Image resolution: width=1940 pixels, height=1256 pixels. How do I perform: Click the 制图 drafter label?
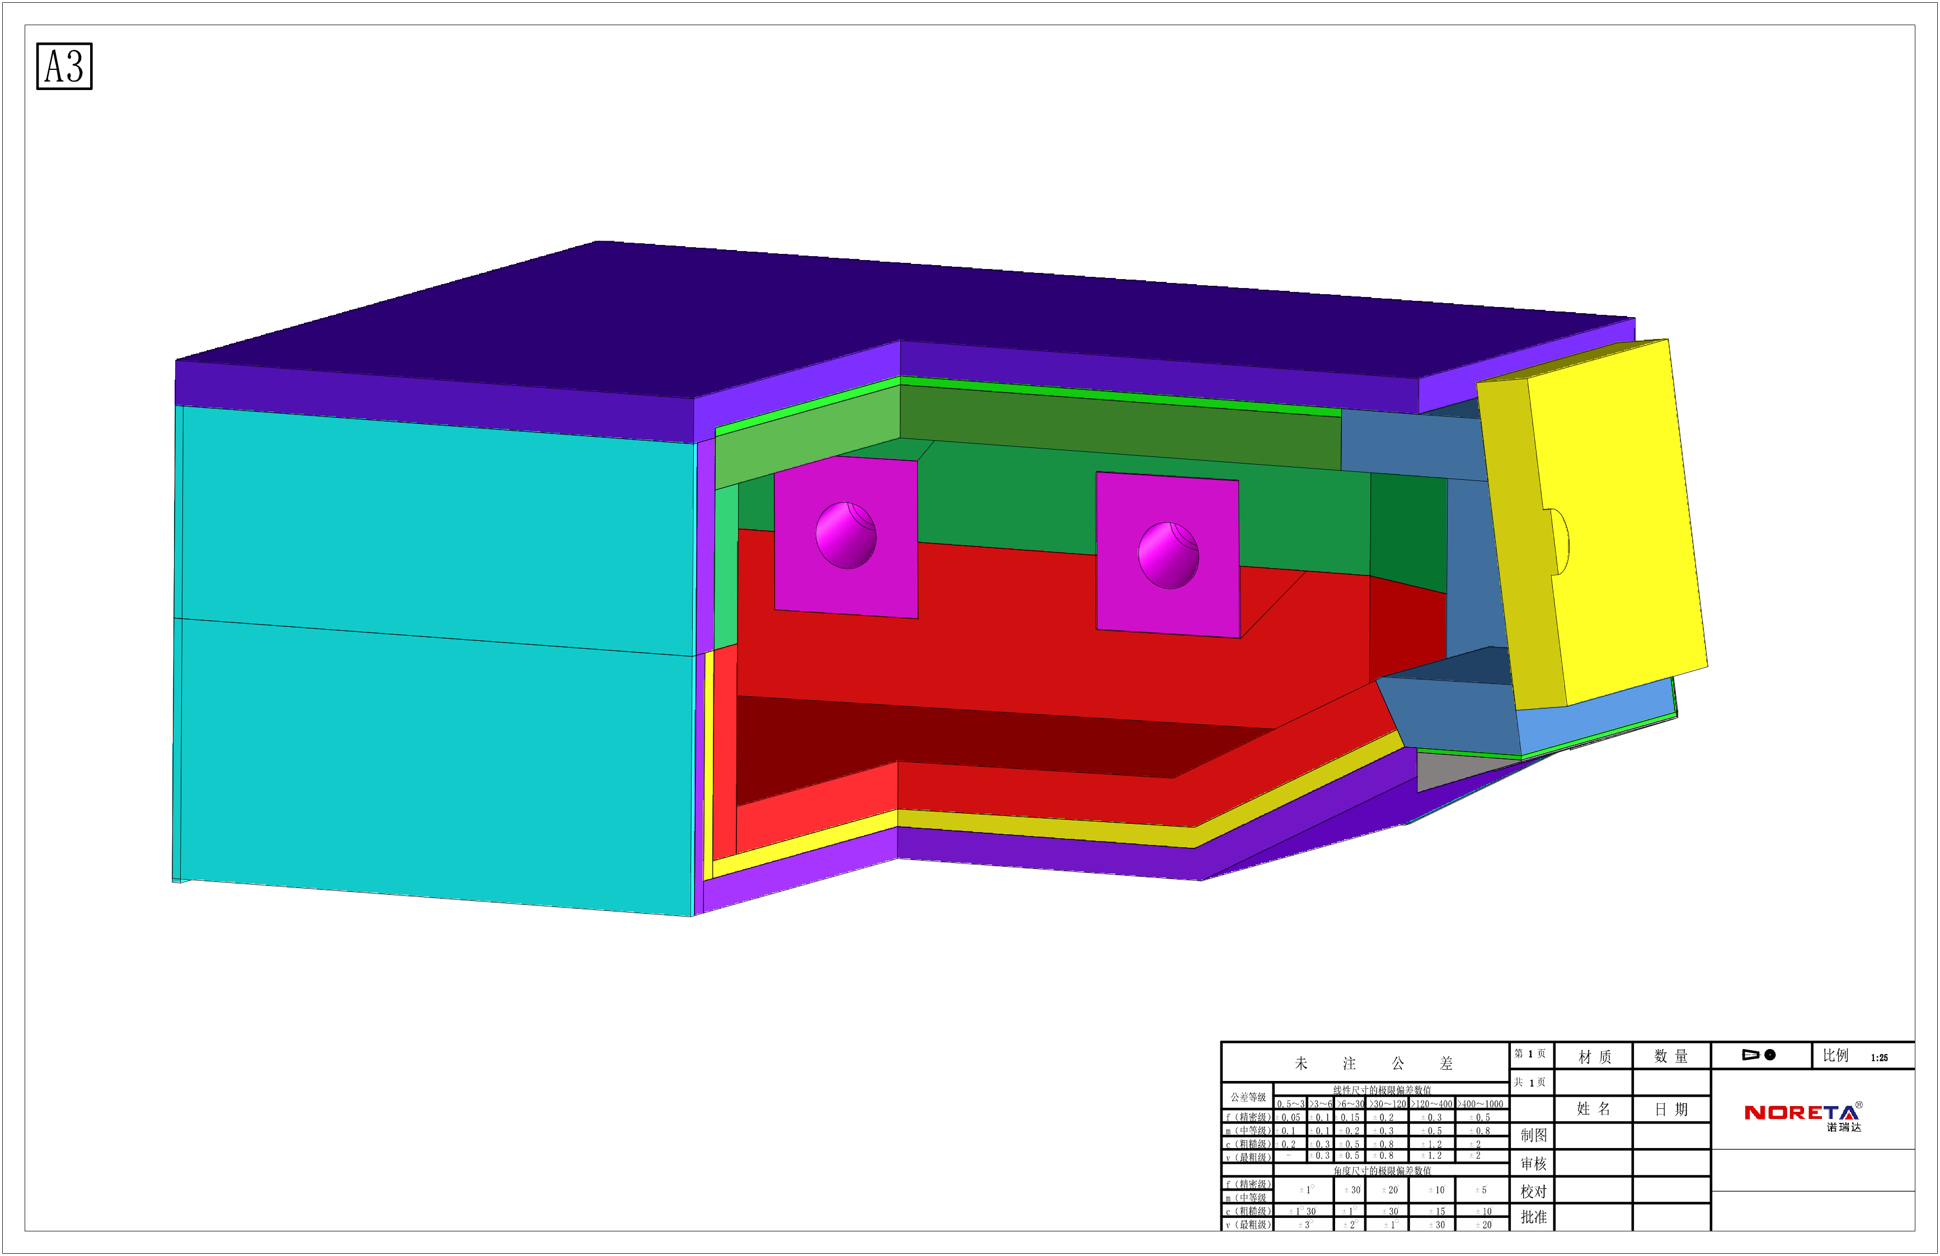tap(1533, 1135)
